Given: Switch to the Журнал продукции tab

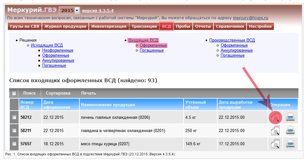Looking at the screenshot, I should pyautogui.click(x=65, y=26).
